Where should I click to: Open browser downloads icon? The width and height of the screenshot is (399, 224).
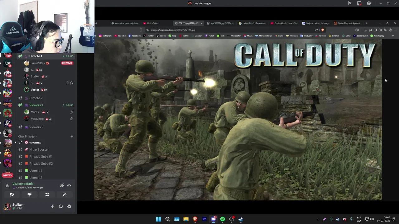tap(365, 30)
